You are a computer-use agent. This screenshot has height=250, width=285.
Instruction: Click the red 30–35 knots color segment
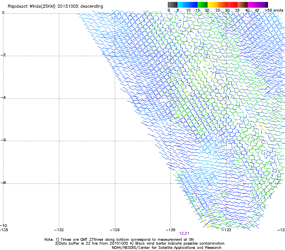pos(233,5)
